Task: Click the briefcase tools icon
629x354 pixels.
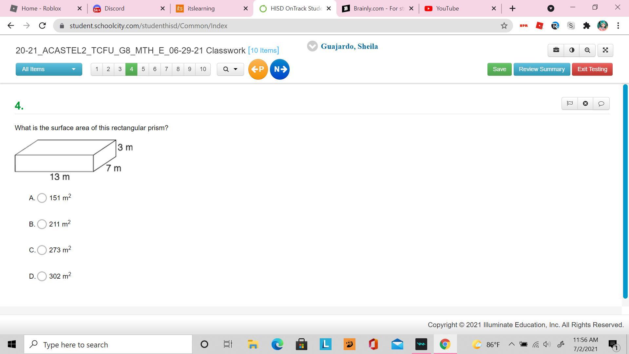Action: coord(556,50)
